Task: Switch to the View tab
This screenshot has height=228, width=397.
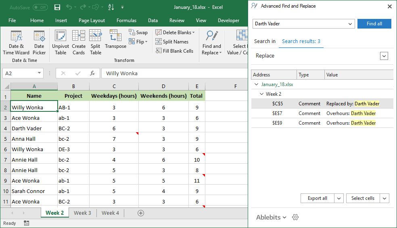Action: point(201,21)
